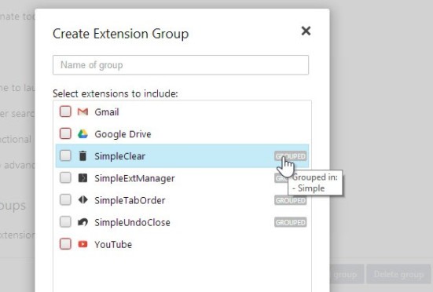Click the SimpleUndoClose label text
The height and width of the screenshot is (292, 433).
click(x=132, y=222)
